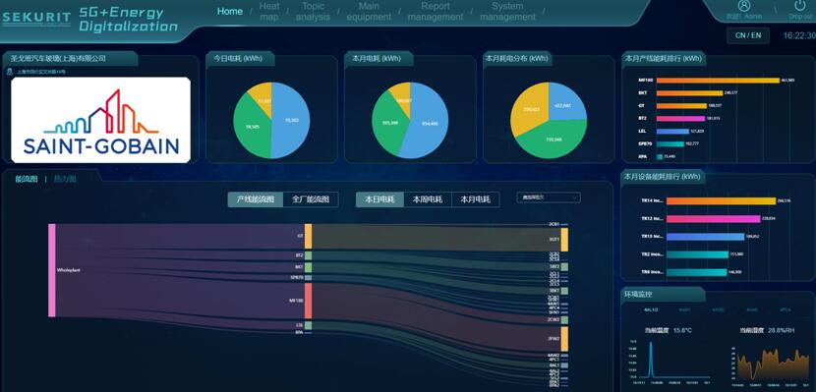Open the Heat map tab

pos(269,12)
